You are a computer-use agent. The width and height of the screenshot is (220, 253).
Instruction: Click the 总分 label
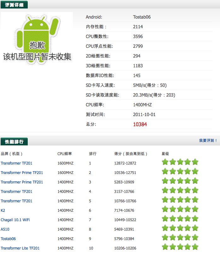point(91,124)
